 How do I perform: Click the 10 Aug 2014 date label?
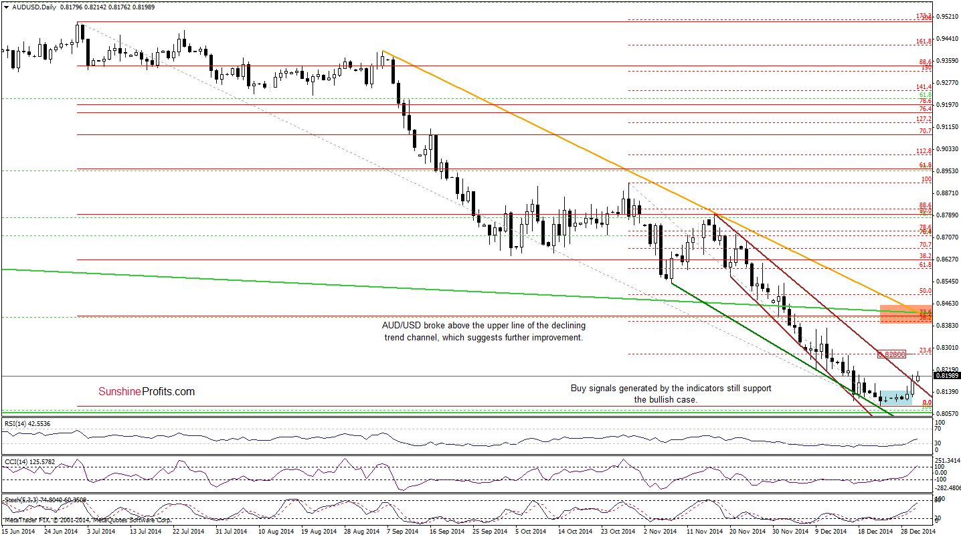coord(274,531)
